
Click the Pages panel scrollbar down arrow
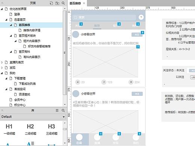65,104
